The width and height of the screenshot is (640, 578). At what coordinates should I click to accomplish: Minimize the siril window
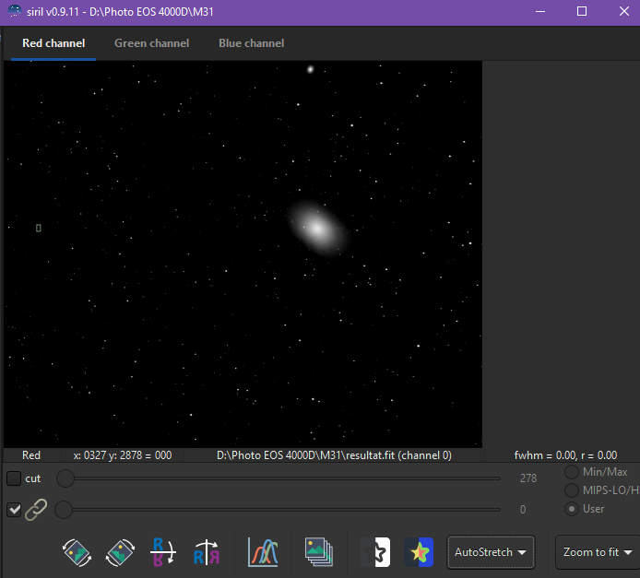pyautogui.click(x=540, y=11)
